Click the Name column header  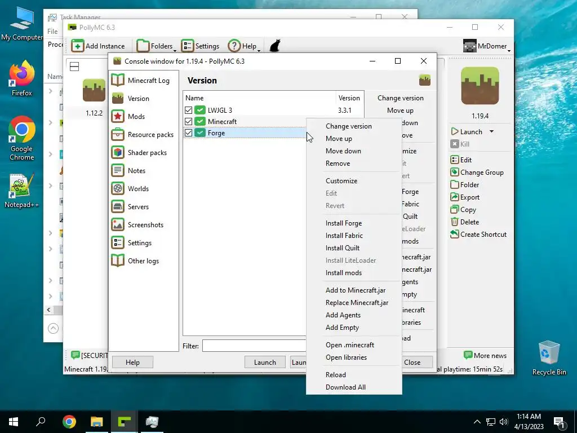pos(259,98)
